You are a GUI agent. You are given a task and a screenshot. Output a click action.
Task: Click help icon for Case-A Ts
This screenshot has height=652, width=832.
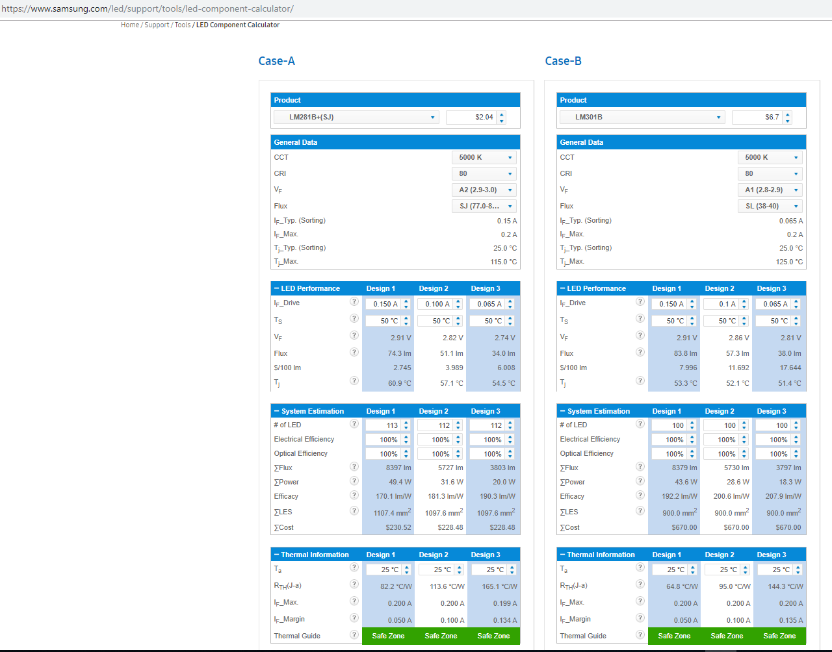click(x=354, y=318)
